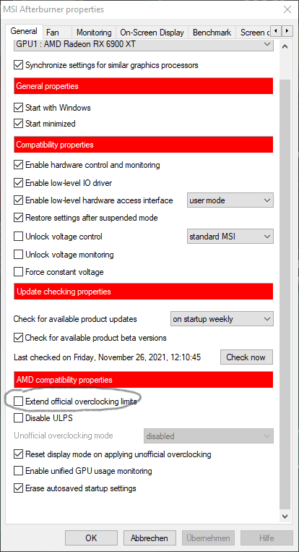
Task: Click the Check now button
Action: point(246,357)
